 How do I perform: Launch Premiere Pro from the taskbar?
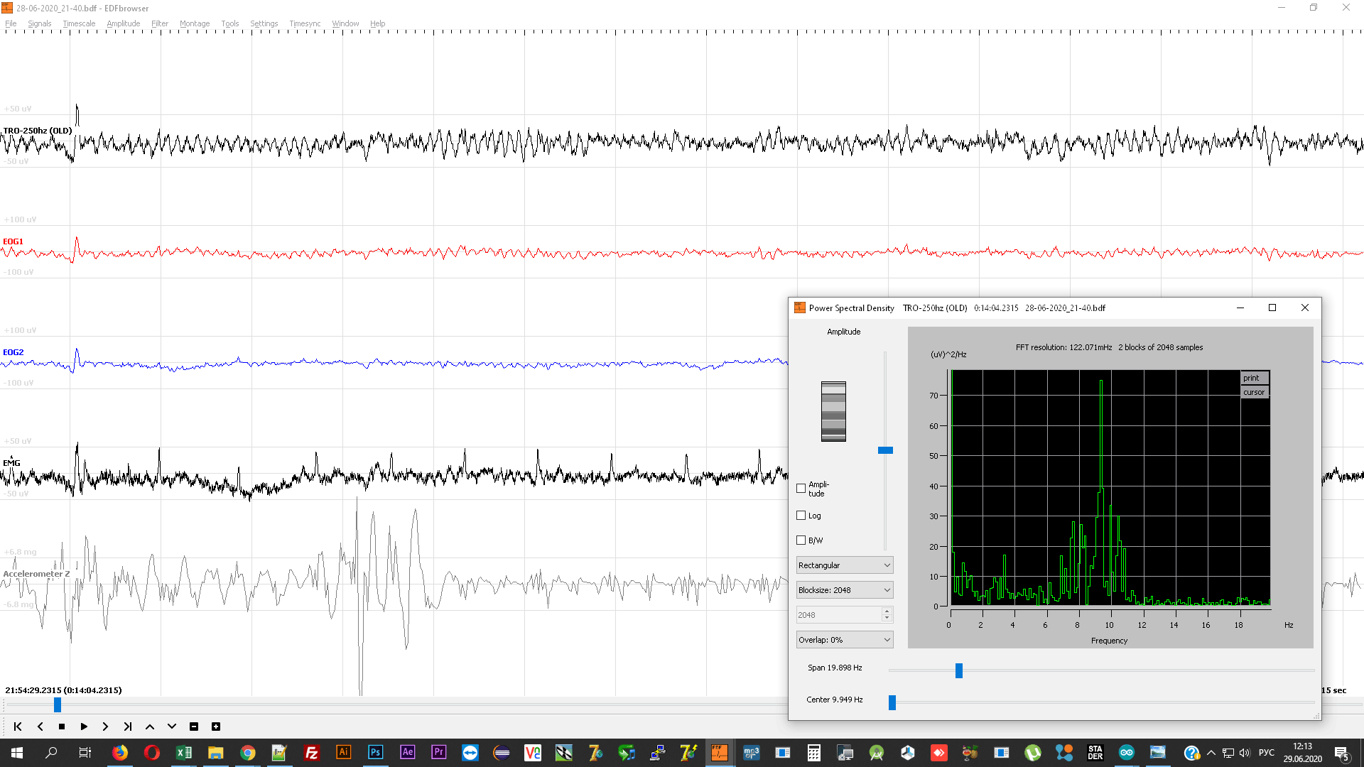(439, 753)
